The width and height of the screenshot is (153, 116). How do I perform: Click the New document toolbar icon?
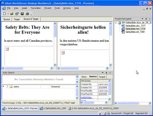tap(4, 14)
